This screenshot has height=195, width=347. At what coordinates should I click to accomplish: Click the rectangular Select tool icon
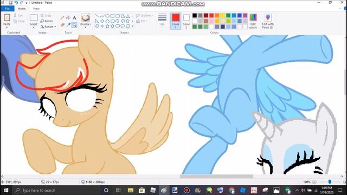(x=34, y=18)
